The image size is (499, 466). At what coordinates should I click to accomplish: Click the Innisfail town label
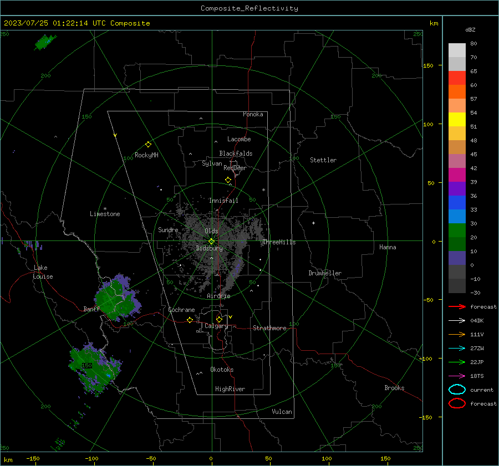[x=223, y=201]
